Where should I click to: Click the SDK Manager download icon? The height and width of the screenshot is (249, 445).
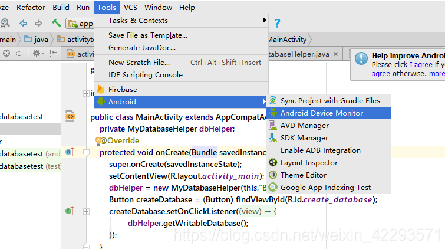[x=273, y=138]
